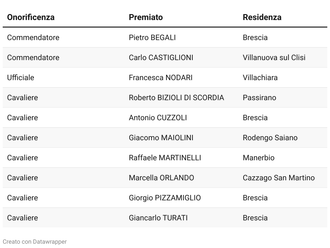
Task: Click the Onorificenza column header
Action: click(x=31, y=17)
